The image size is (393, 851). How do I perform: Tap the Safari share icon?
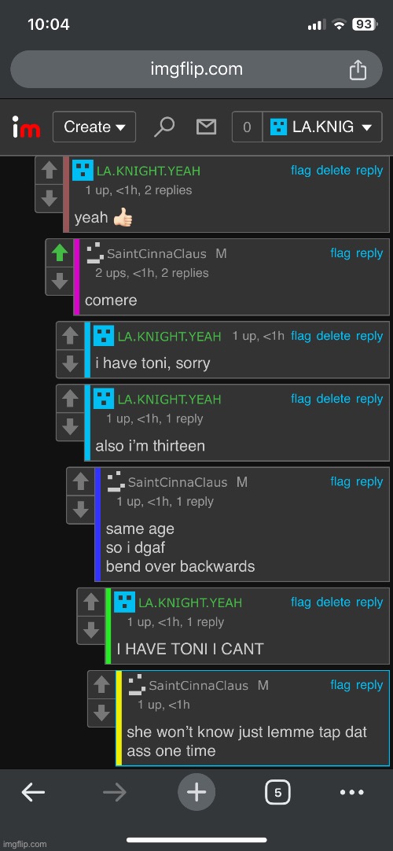(x=358, y=69)
